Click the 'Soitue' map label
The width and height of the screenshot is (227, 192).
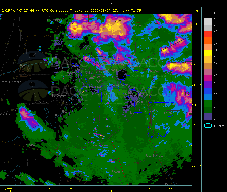click(x=134, y=113)
